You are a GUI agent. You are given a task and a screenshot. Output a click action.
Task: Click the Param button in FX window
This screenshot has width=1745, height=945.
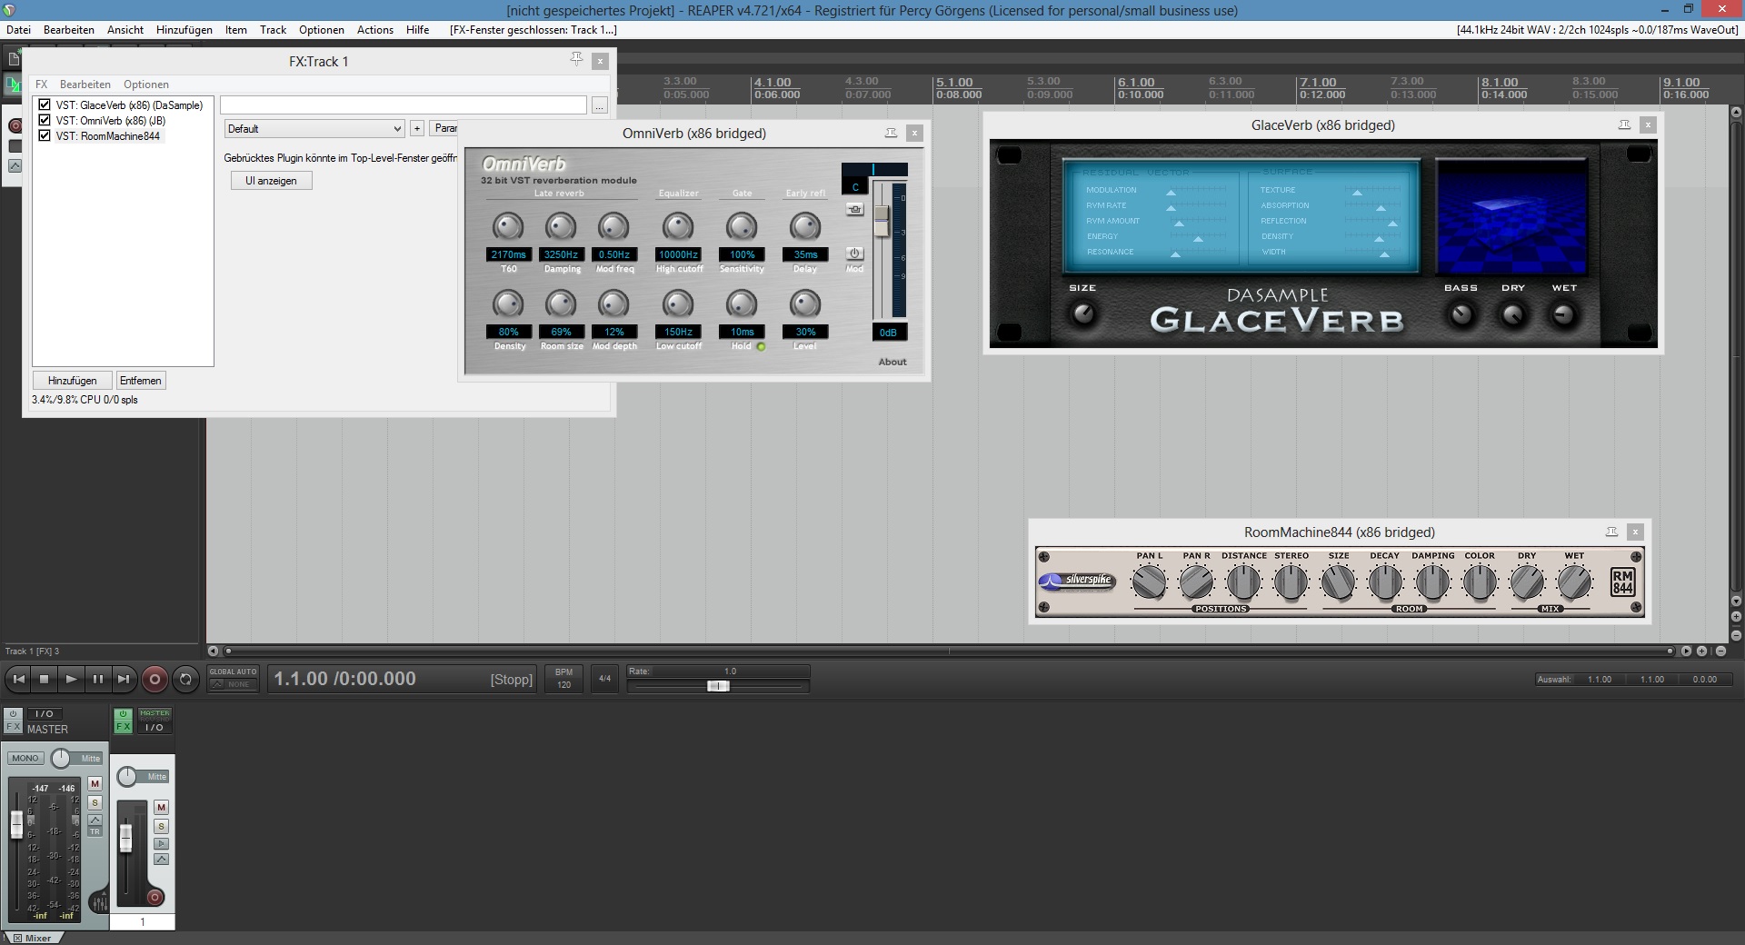click(445, 128)
